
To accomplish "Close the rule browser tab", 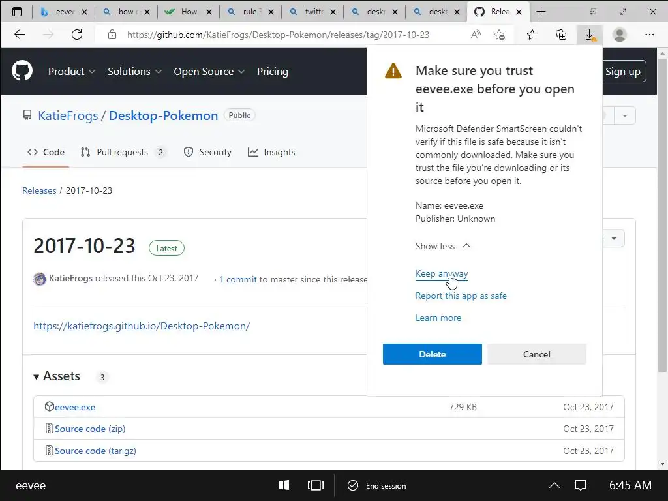I will (x=271, y=12).
